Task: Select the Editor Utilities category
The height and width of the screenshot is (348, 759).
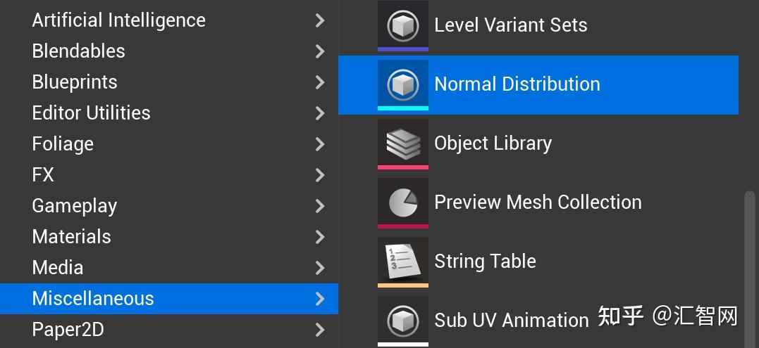Action: click(91, 113)
